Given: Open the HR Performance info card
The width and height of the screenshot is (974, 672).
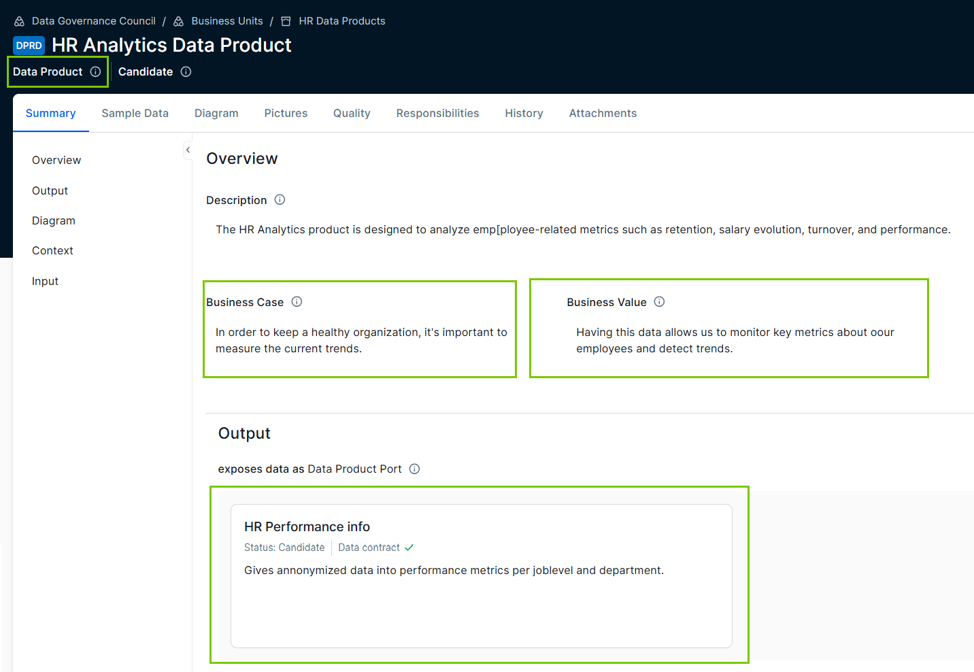Looking at the screenshot, I should (x=482, y=575).
